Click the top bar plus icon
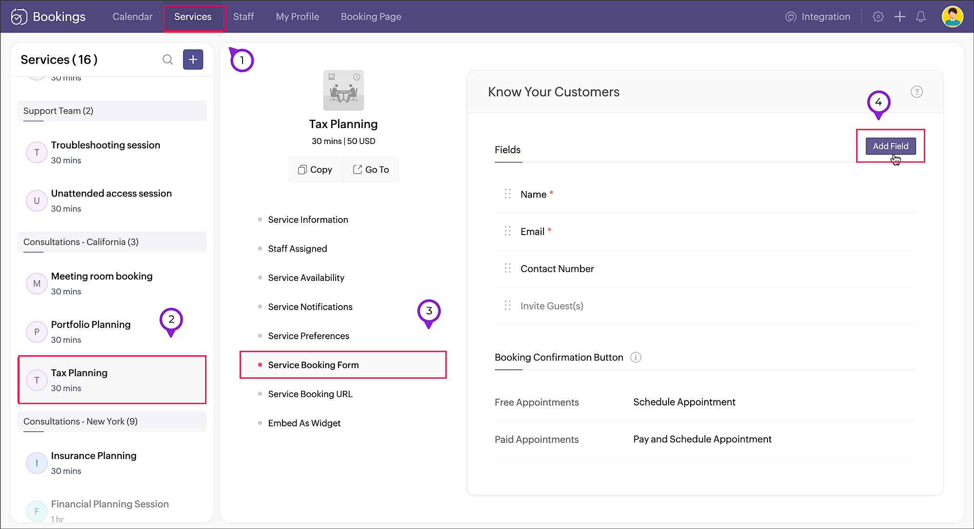 pyautogui.click(x=899, y=17)
